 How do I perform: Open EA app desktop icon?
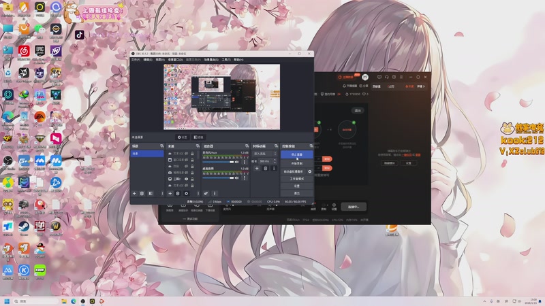pyautogui.click(x=40, y=117)
